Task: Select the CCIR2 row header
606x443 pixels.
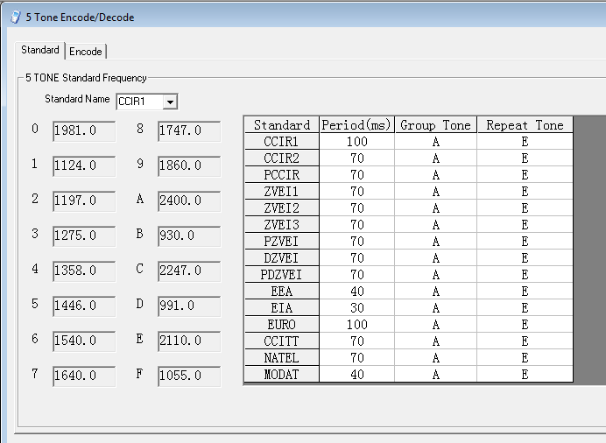Action: click(x=282, y=158)
